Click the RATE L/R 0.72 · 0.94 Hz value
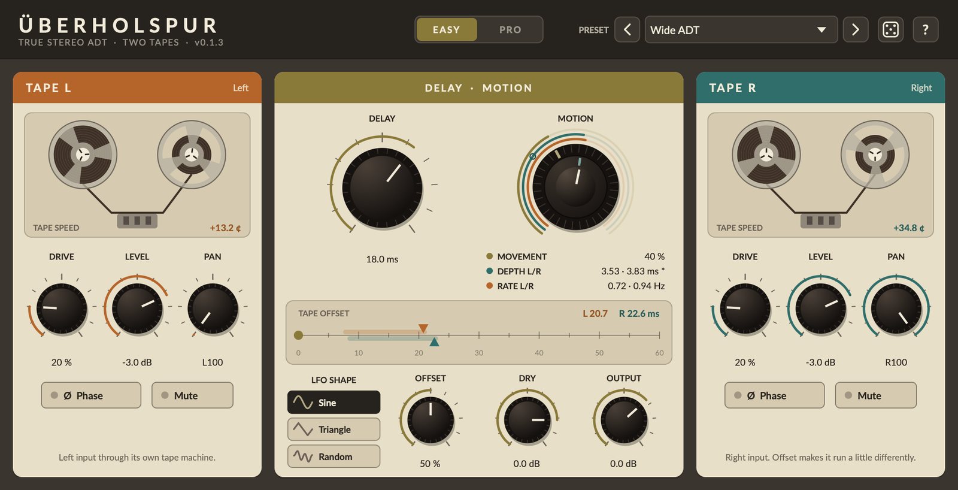The height and width of the screenshot is (490, 958). click(x=636, y=286)
